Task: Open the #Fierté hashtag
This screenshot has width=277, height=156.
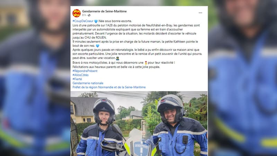Action: point(77,79)
